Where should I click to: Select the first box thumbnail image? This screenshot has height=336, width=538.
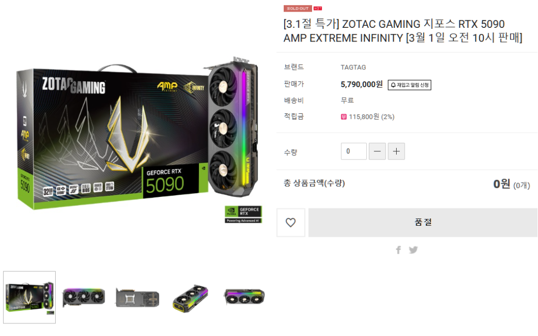29,297
